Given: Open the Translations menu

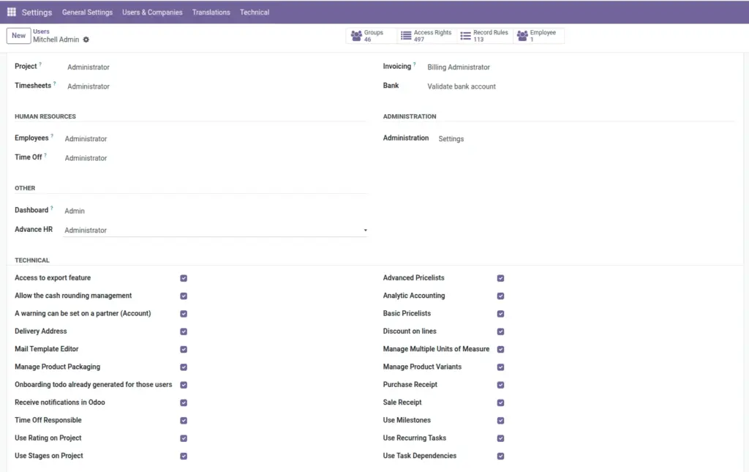Looking at the screenshot, I should pos(211,12).
